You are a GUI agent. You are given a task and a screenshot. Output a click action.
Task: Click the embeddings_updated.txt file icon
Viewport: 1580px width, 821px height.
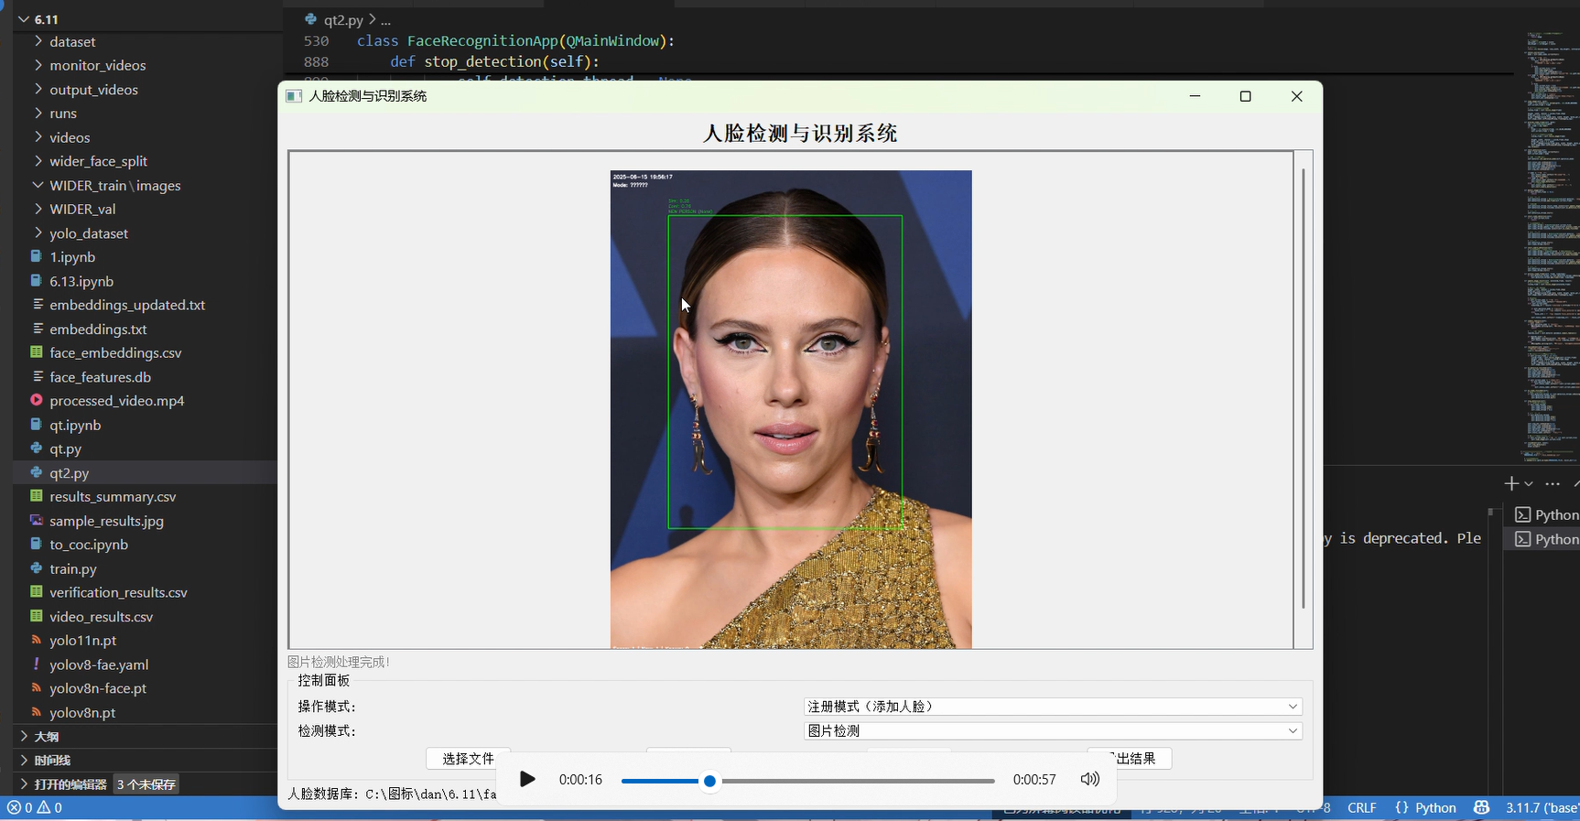37,305
